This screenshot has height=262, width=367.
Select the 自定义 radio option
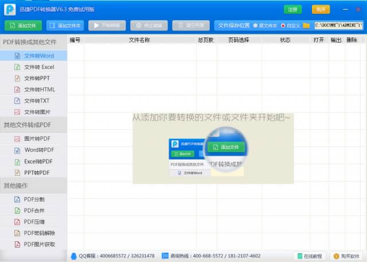(291, 25)
